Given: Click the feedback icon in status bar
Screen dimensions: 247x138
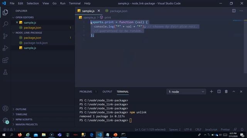Looking at the screenshot, I should point(235,130).
